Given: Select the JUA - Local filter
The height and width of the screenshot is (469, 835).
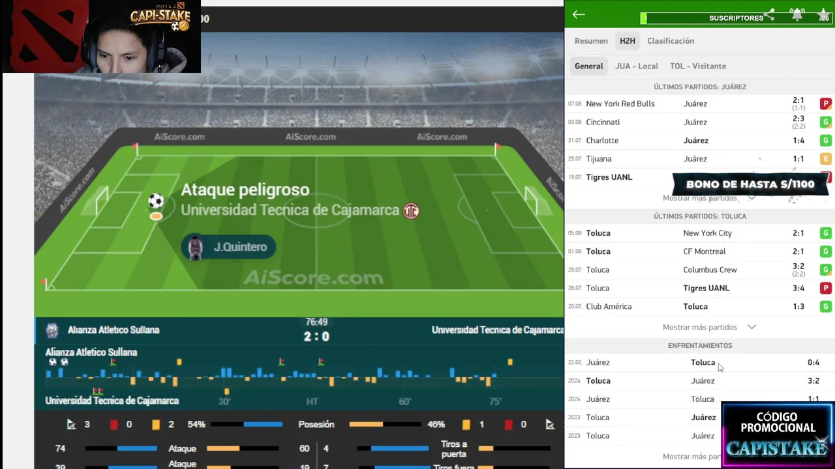Looking at the screenshot, I should (x=636, y=66).
